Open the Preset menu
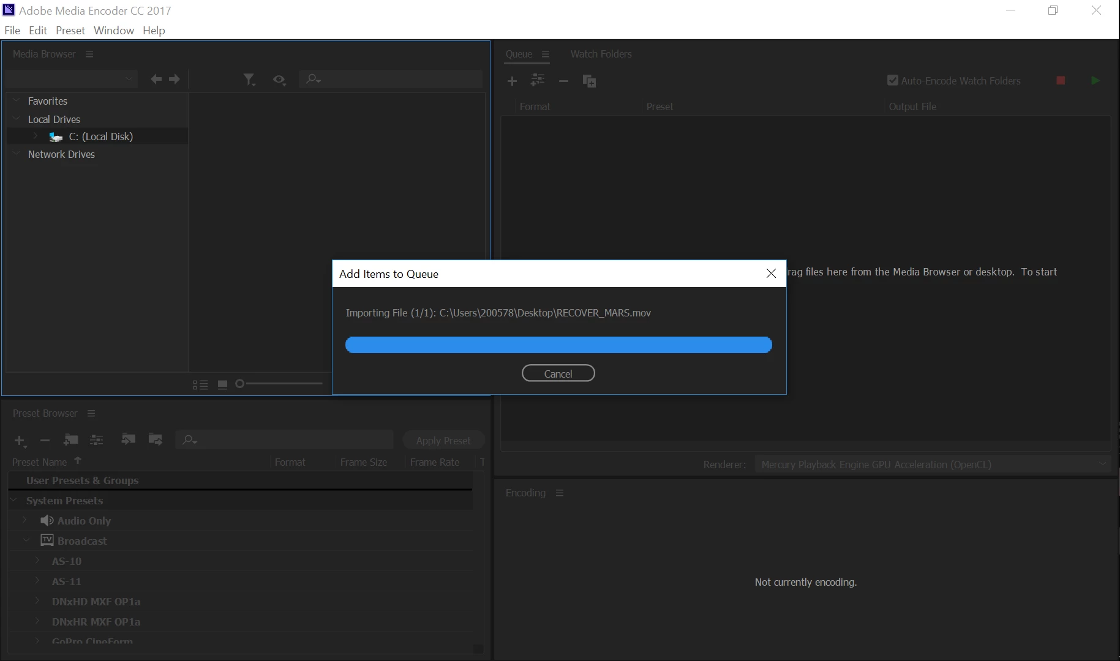The width and height of the screenshot is (1120, 661). tap(70, 30)
